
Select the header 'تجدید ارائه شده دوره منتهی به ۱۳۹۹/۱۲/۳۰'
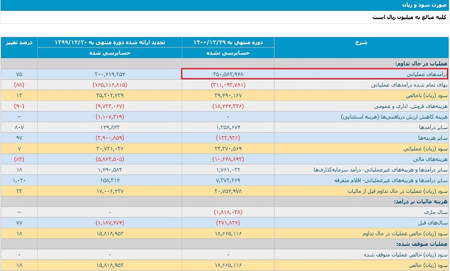point(110,43)
